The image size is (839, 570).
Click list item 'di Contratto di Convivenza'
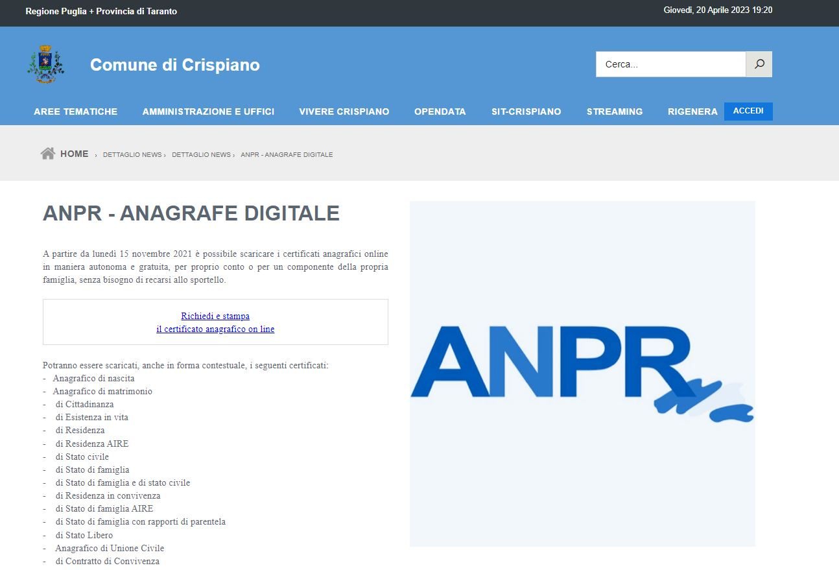108,561
